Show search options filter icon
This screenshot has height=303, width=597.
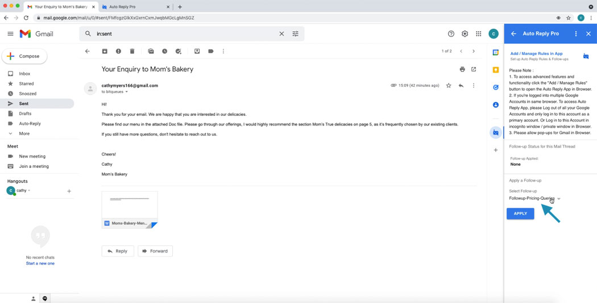(x=296, y=34)
